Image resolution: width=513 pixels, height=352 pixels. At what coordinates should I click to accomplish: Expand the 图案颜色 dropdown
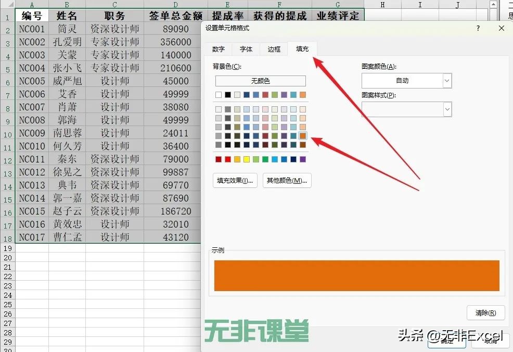pos(447,81)
